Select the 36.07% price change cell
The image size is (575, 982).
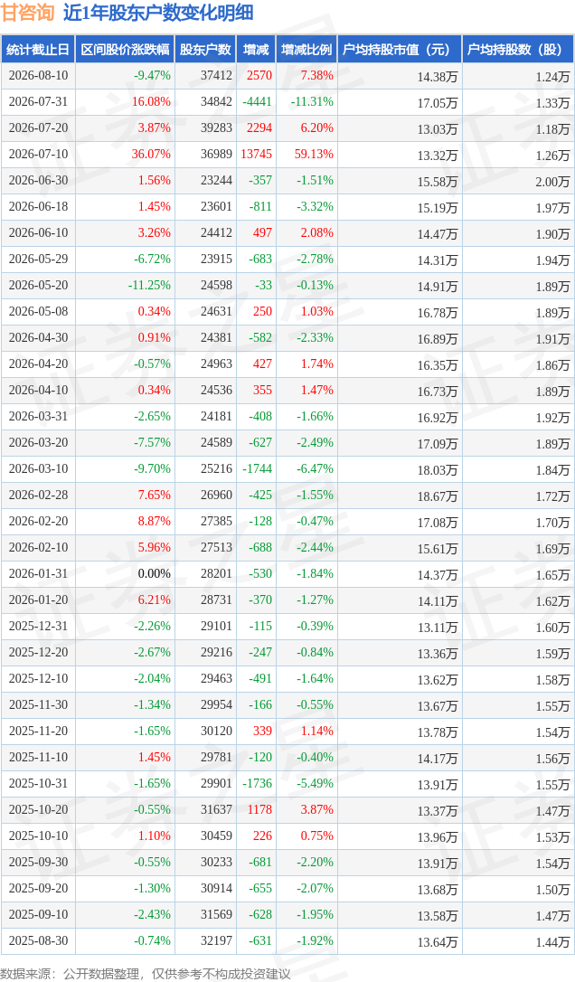(151, 154)
